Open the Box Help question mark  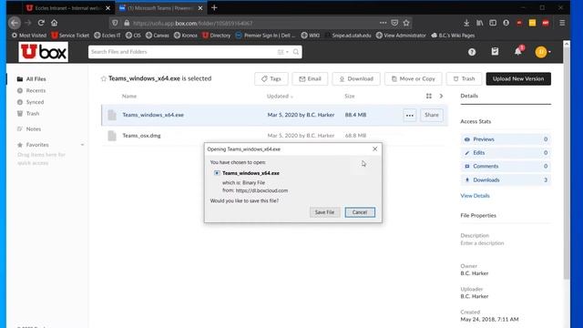pyautogui.click(x=472, y=52)
